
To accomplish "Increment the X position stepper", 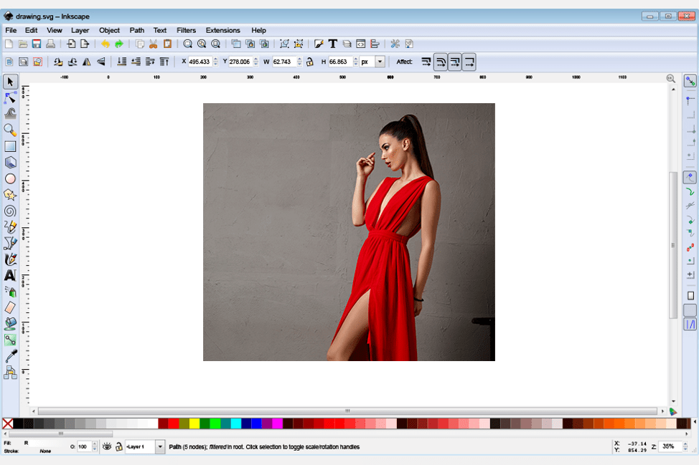I will [x=215, y=59].
